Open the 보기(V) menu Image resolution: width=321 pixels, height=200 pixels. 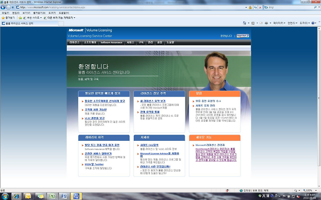coord(26,13)
